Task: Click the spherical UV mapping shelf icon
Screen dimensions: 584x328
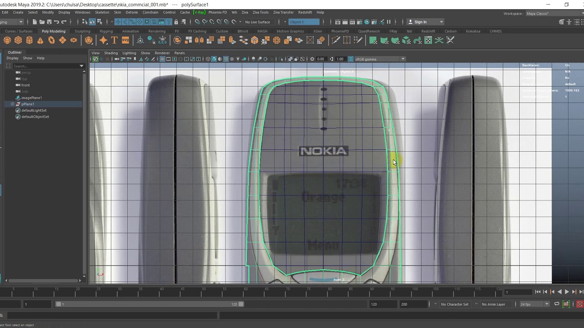Action: point(395,40)
